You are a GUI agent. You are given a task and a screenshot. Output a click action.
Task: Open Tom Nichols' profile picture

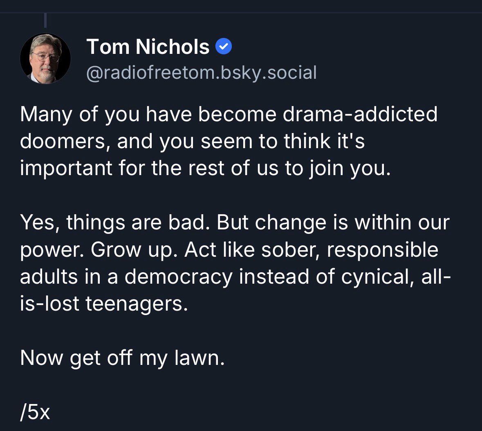point(45,58)
